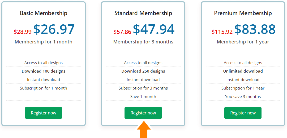This screenshot has width=287, height=138.
Task: Click the crossed-out $115.92 price
Action: pos(222,32)
